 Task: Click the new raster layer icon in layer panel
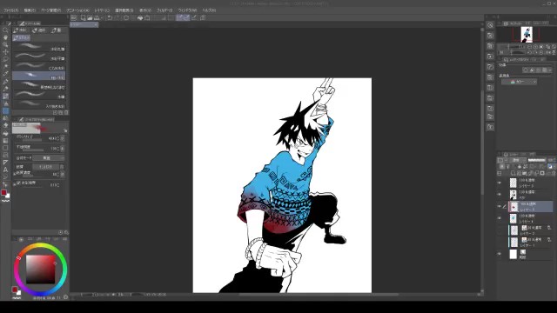[x=513, y=173]
